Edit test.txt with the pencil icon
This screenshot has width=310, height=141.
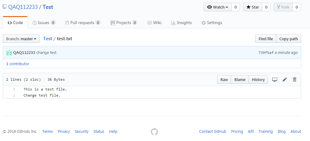pos(285,79)
